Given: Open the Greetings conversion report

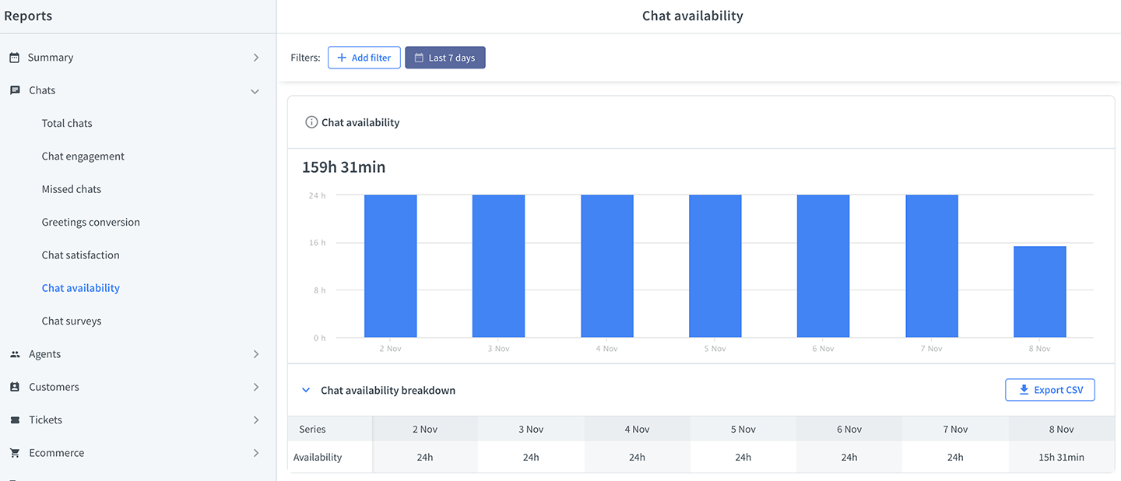Looking at the screenshot, I should click(91, 222).
